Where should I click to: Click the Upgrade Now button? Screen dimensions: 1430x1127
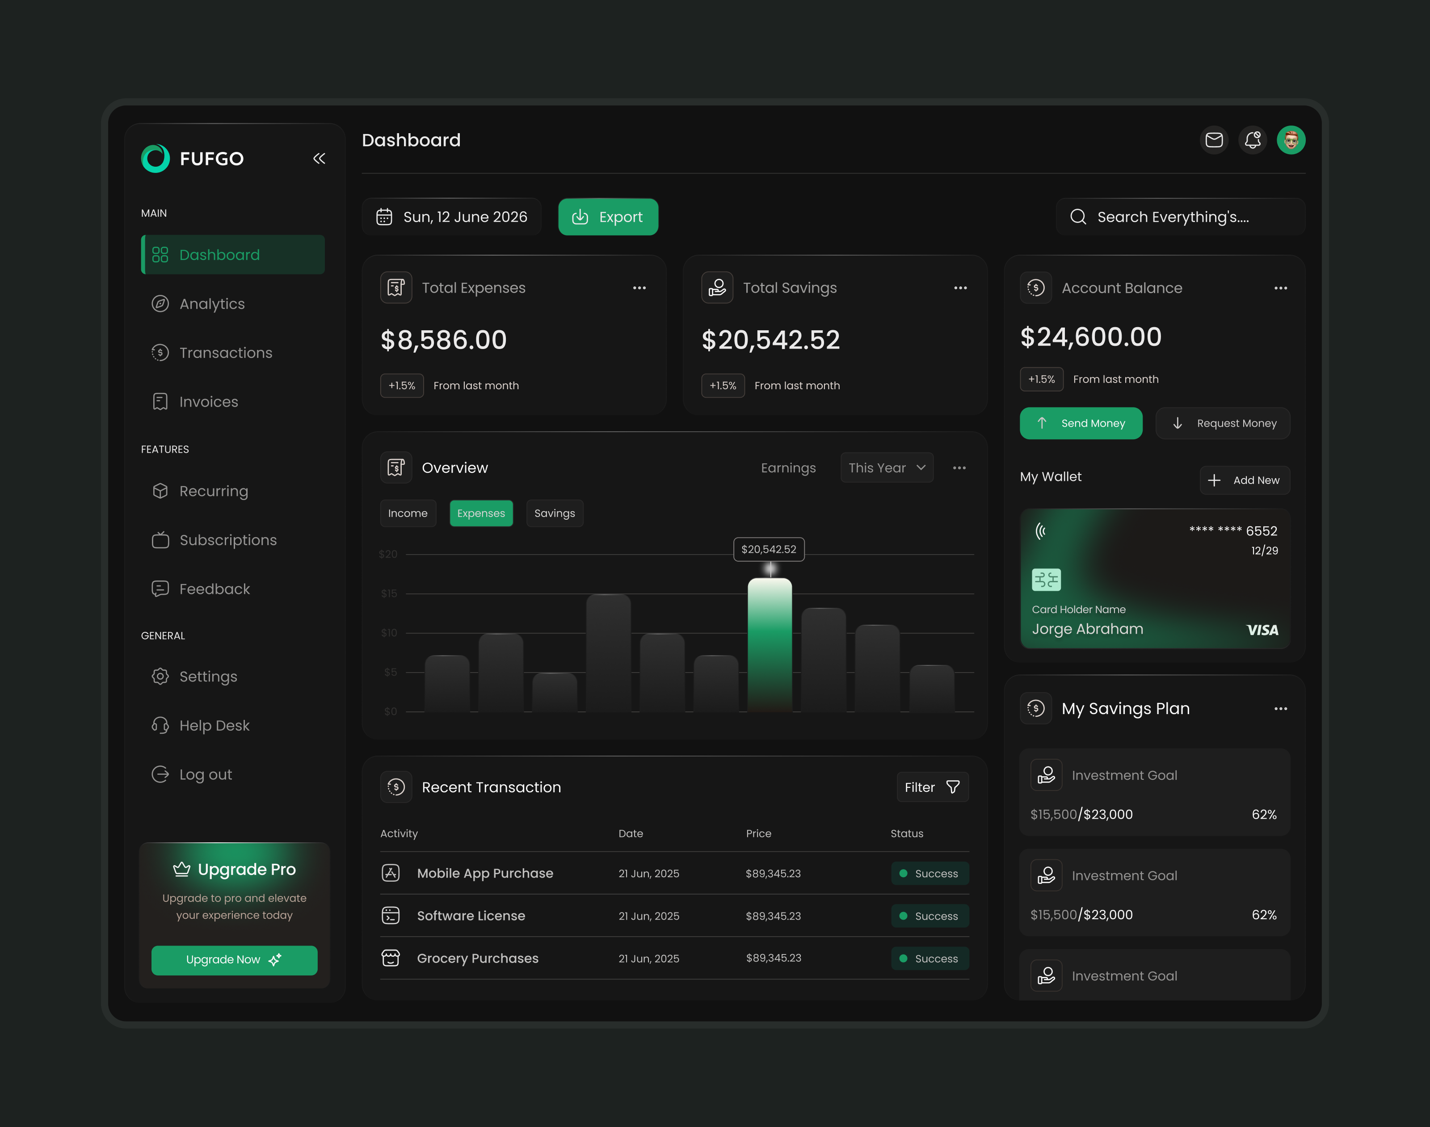(x=234, y=960)
